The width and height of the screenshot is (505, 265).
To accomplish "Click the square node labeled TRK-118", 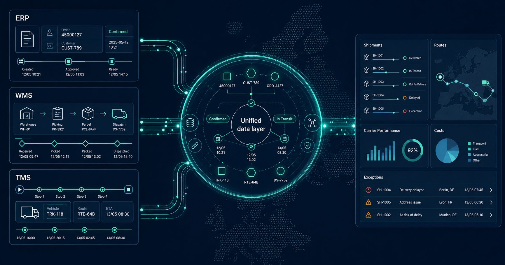I will coord(222,171).
